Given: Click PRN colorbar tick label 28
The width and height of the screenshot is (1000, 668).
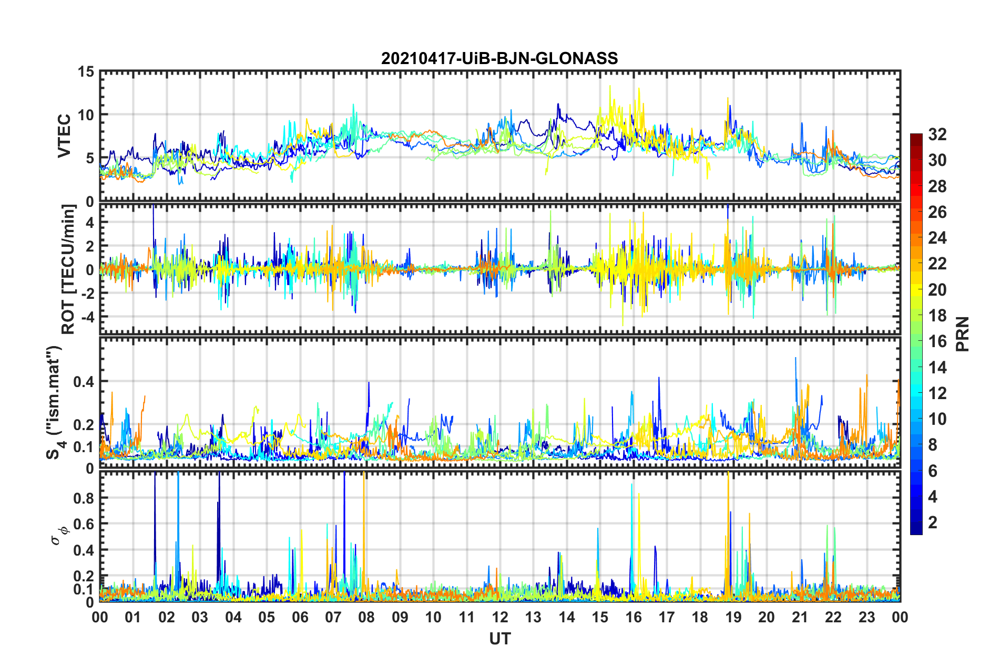Looking at the screenshot, I should [x=937, y=186].
